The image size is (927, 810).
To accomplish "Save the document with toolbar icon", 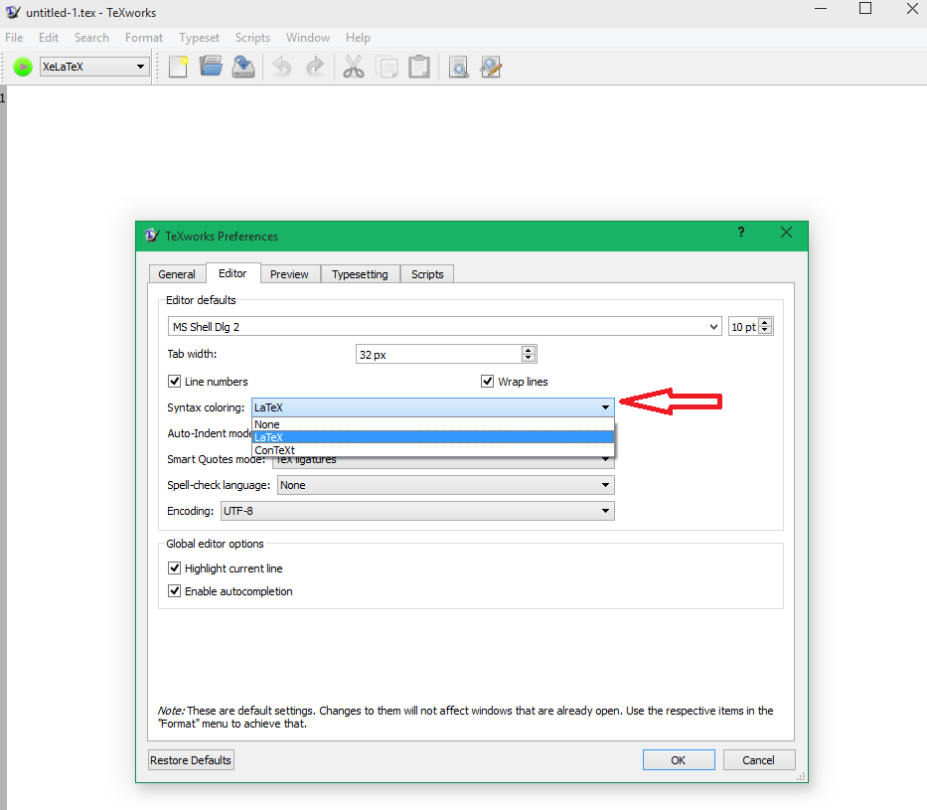I will tap(243, 67).
